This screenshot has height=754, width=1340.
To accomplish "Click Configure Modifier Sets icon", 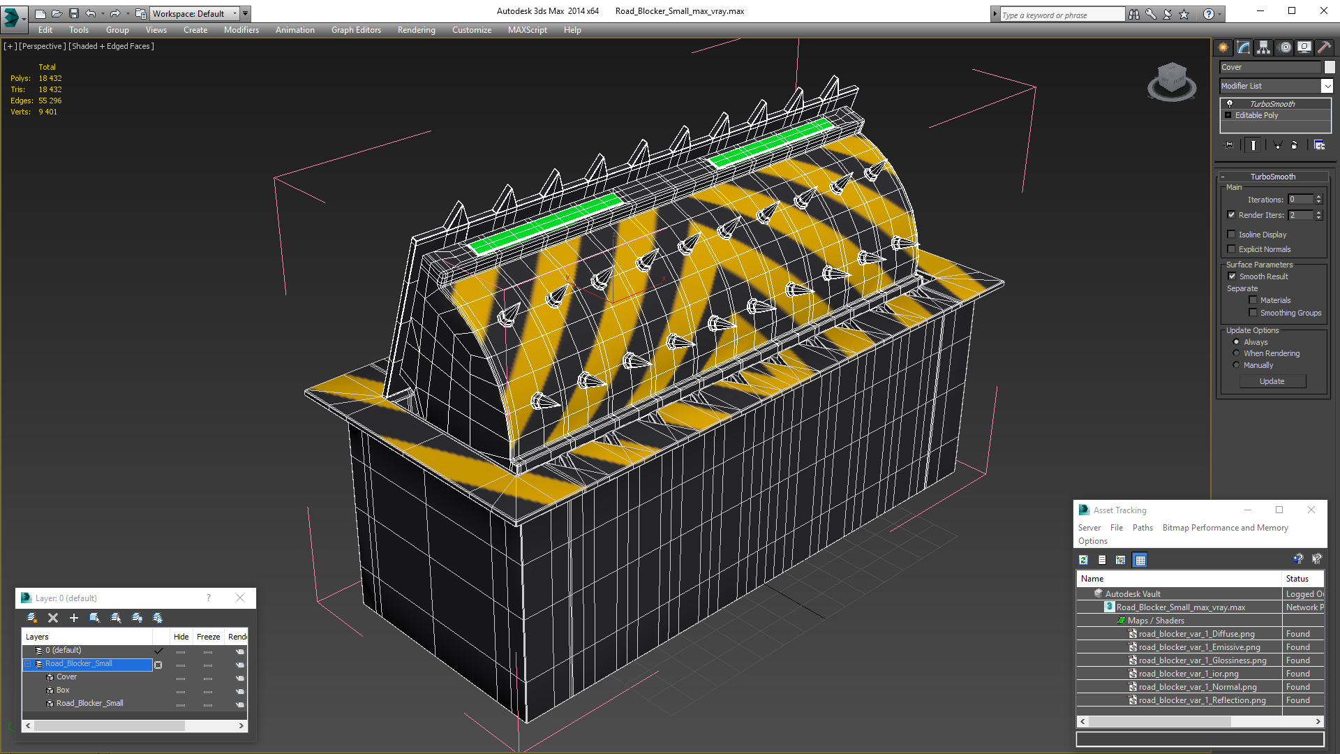I will pyautogui.click(x=1319, y=145).
